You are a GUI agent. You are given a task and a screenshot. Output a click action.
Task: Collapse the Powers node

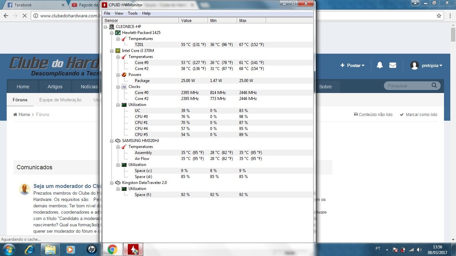[118, 75]
